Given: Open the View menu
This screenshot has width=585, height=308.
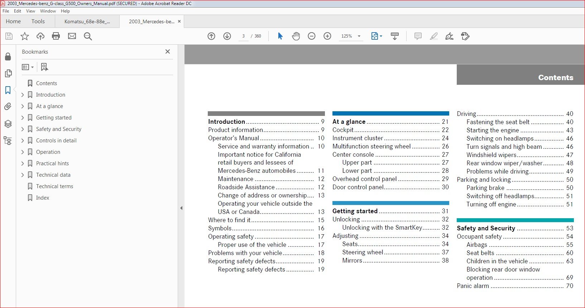Looking at the screenshot, I should [x=30, y=11].
